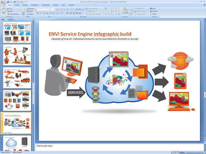206x154 pixels.
Task: Switch to the Animations ribbon tab
Action: pyautogui.click(x=35, y=5)
